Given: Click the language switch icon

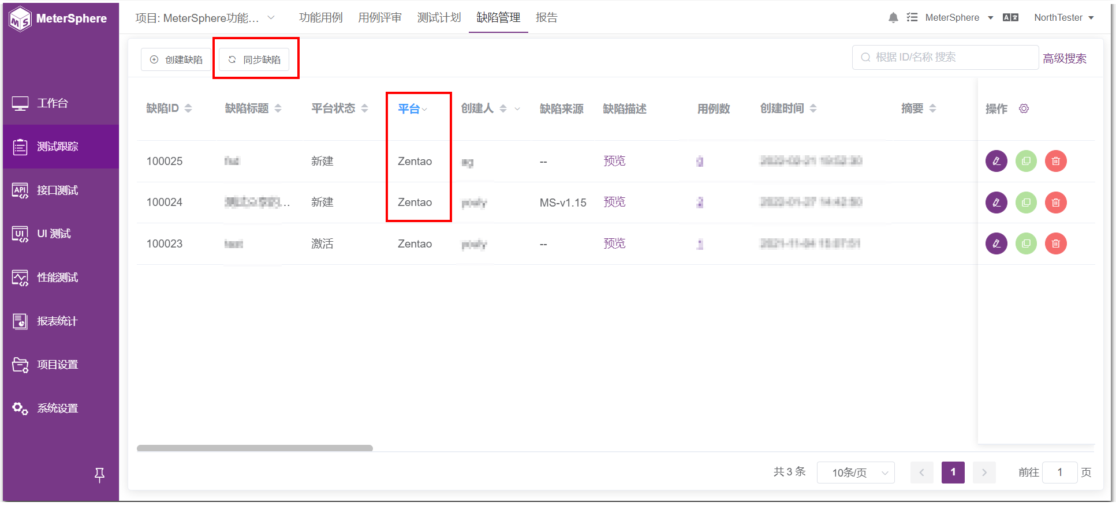Looking at the screenshot, I should click(x=1010, y=18).
